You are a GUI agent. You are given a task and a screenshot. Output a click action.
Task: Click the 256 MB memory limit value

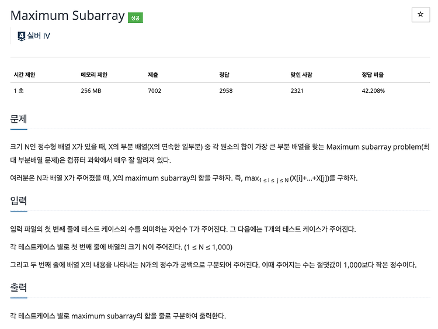[91, 91]
